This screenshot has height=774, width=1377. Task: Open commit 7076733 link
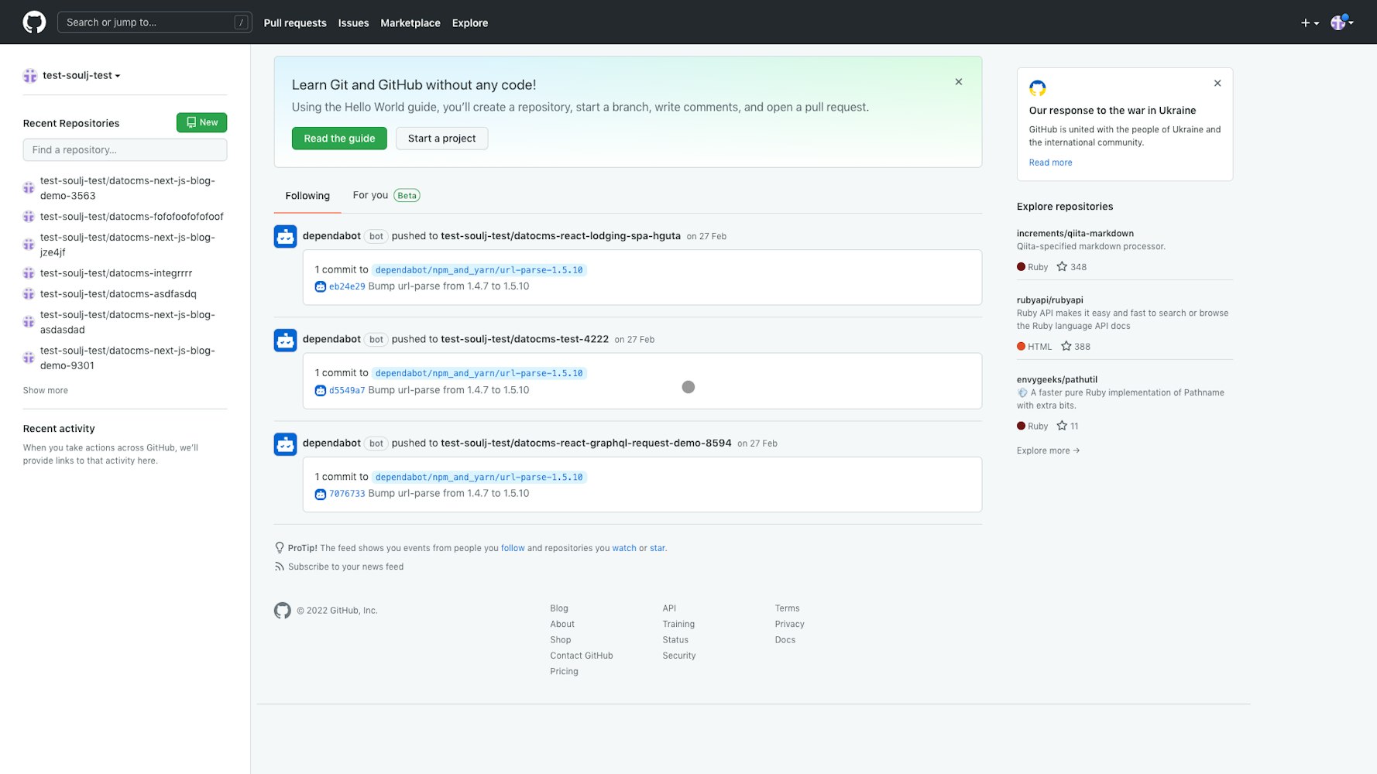pos(347,494)
